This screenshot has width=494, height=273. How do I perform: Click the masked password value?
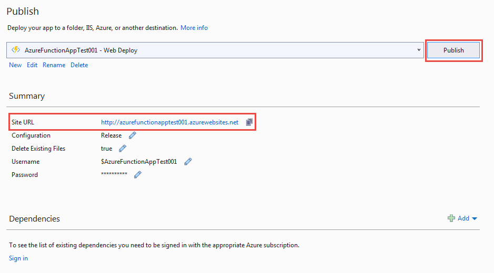click(114, 174)
